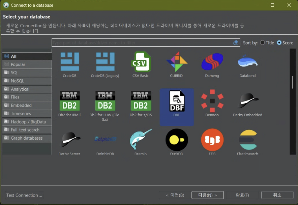Sort databases by Title
Image resolution: width=298 pixels, height=205 pixels.
tap(267, 42)
